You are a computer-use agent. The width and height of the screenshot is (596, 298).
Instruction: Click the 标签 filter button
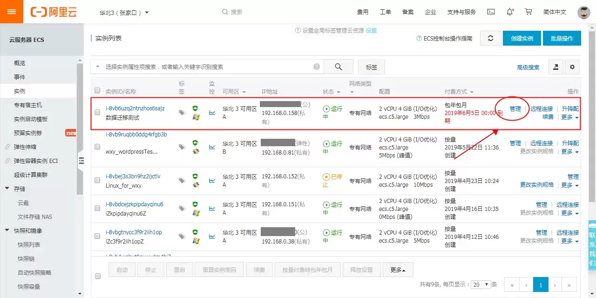[x=372, y=67]
